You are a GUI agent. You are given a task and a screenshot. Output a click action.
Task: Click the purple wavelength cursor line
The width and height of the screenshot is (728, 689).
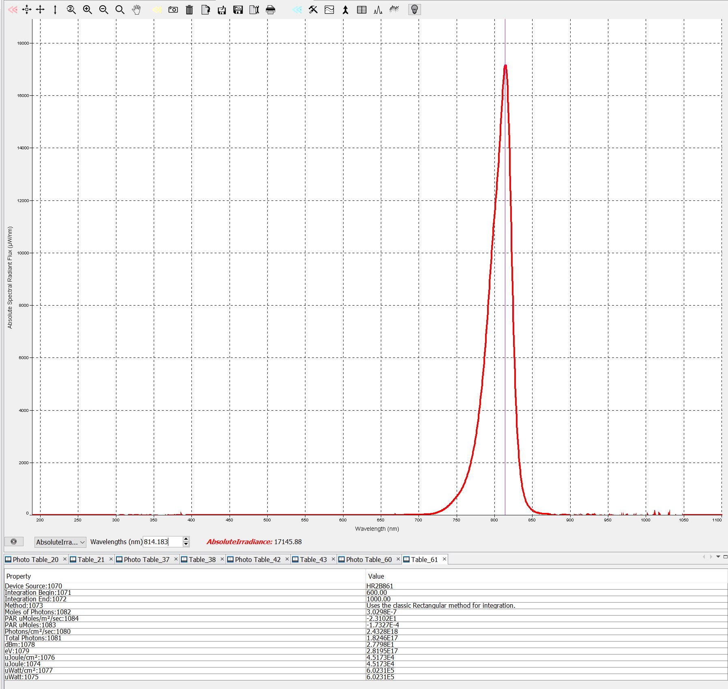505,267
